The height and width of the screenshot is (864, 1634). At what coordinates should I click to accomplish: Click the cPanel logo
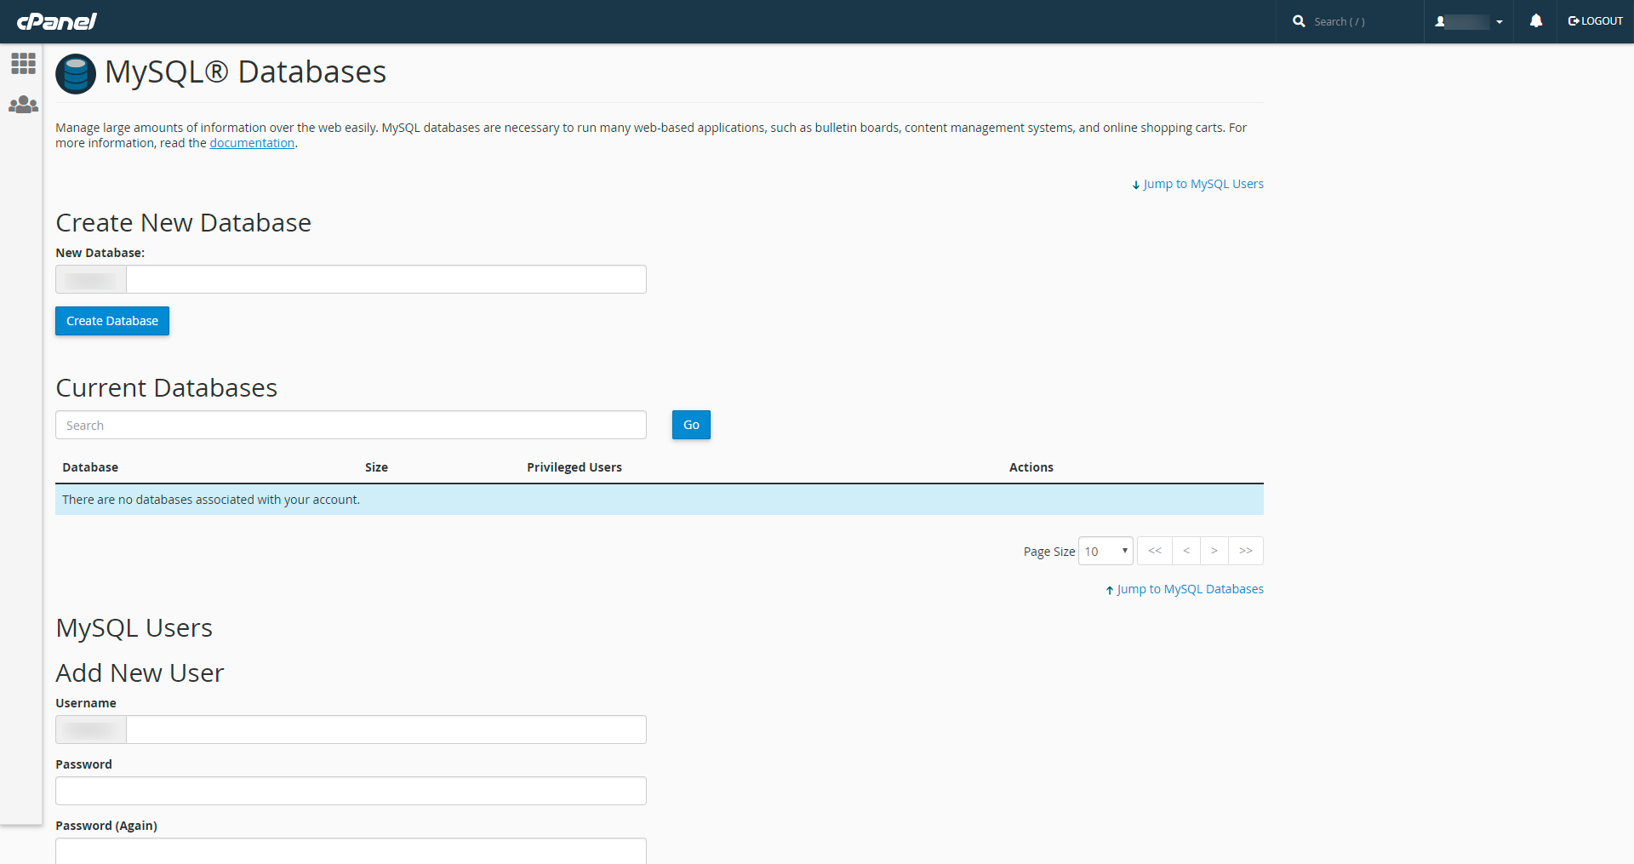coord(56,21)
